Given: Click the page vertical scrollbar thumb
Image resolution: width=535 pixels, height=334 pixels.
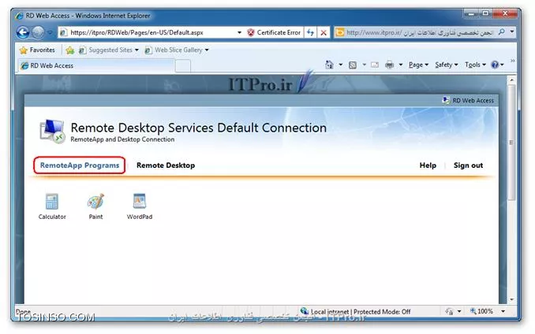Looking at the screenshot, I should 511,143.
